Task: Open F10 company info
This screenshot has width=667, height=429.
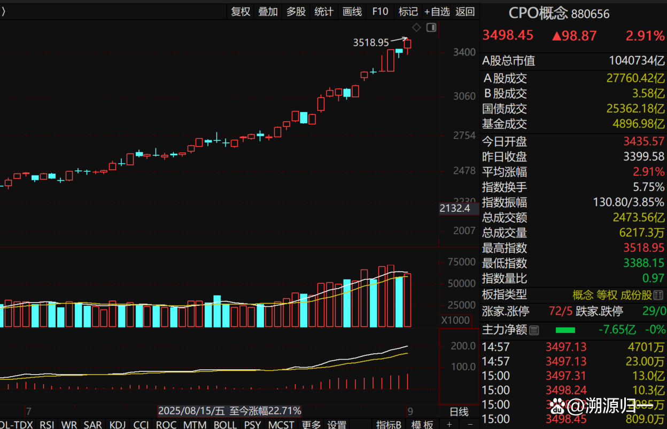Action: tap(380, 11)
